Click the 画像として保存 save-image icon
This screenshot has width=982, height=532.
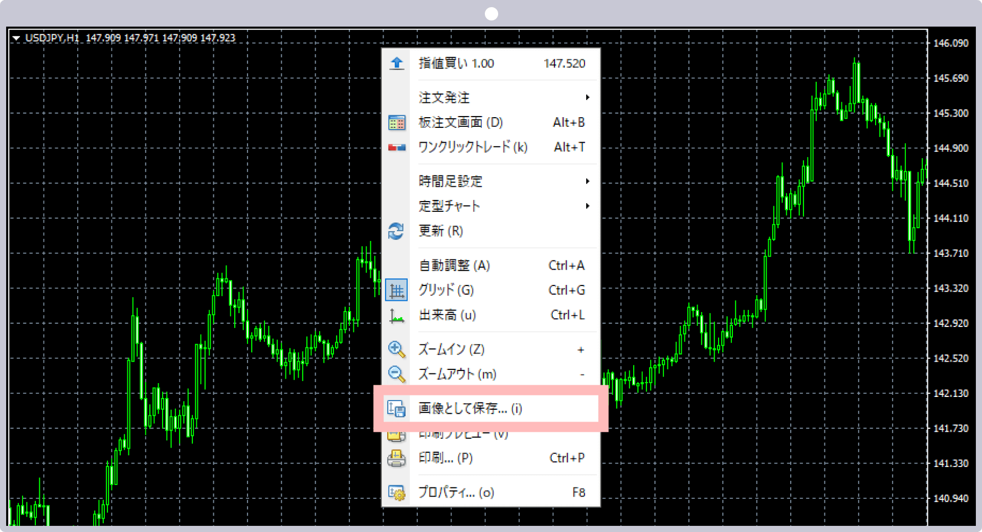pos(396,409)
